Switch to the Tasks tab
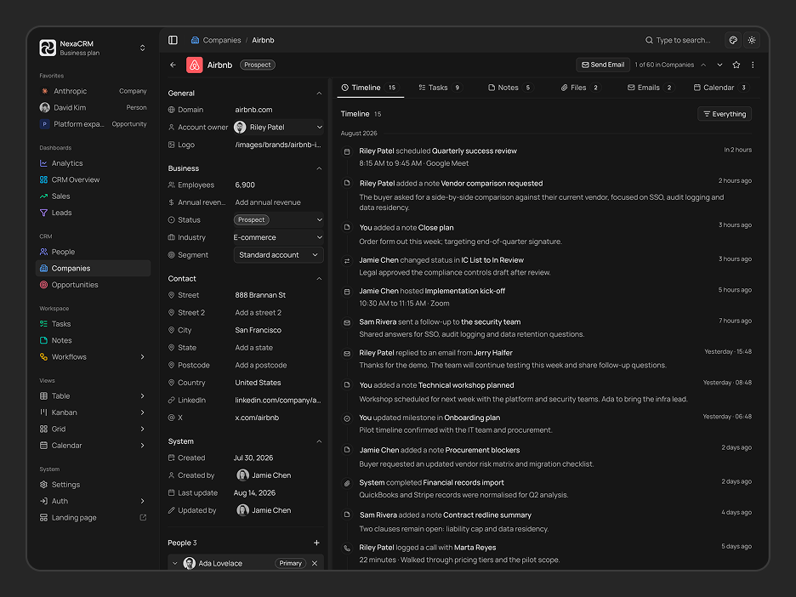Viewport: 796px width, 597px height. (441, 88)
